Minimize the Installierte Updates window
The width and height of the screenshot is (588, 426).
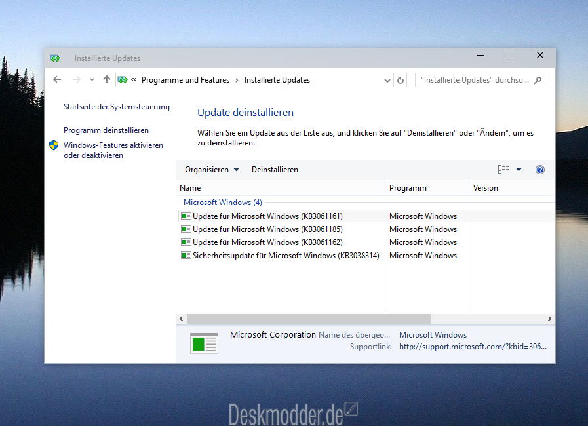[480, 56]
